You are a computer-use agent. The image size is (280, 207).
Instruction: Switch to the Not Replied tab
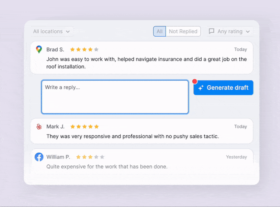click(x=183, y=31)
